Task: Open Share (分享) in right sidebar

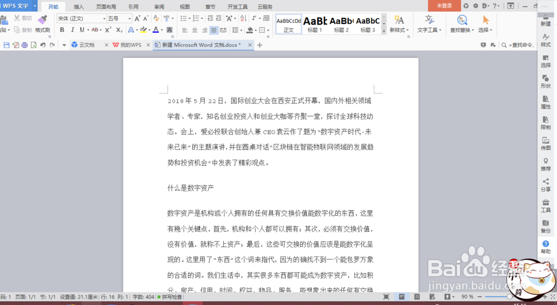Action: pos(546,185)
